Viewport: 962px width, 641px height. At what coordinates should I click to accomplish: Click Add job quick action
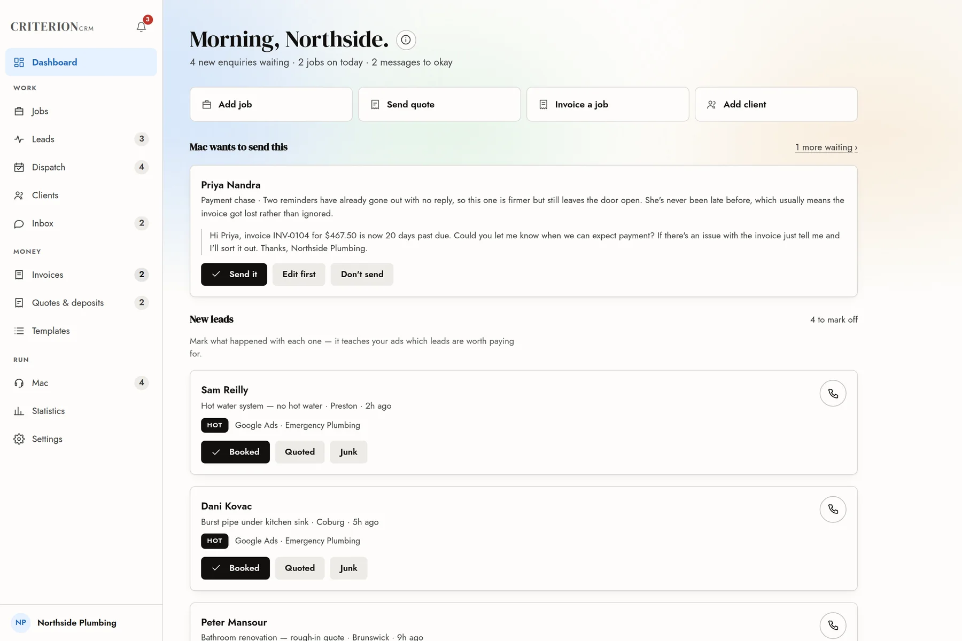pyautogui.click(x=271, y=104)
